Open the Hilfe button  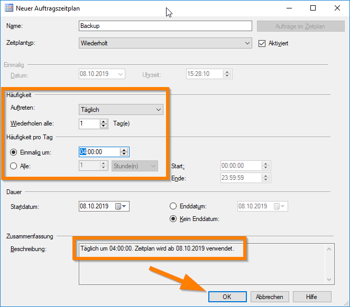[312, 297]
